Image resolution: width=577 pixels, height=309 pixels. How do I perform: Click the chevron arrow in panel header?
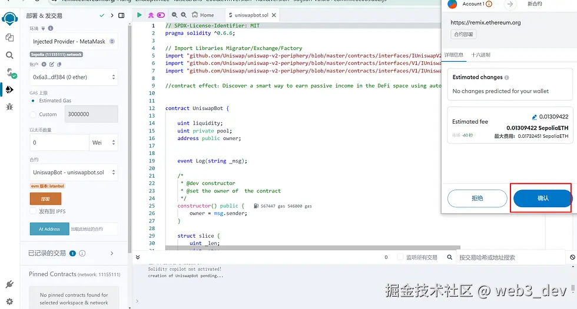(x=112, y=15)
